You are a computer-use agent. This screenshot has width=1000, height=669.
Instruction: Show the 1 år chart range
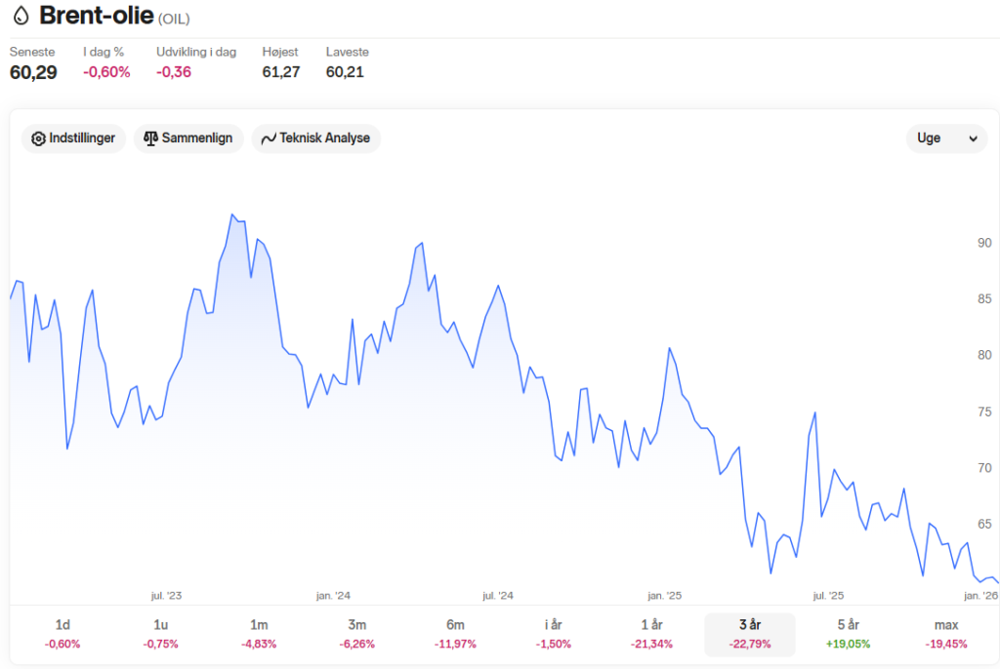(651, 634)
